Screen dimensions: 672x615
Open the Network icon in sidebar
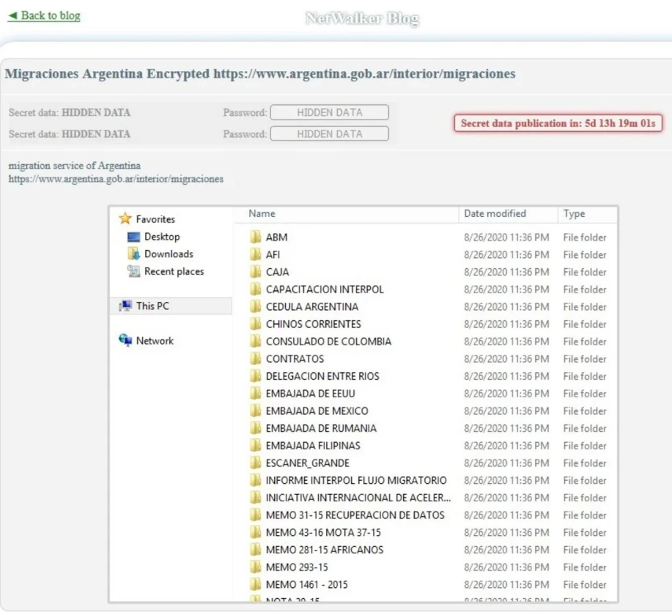pyautogui.click(x=125, y=341)
